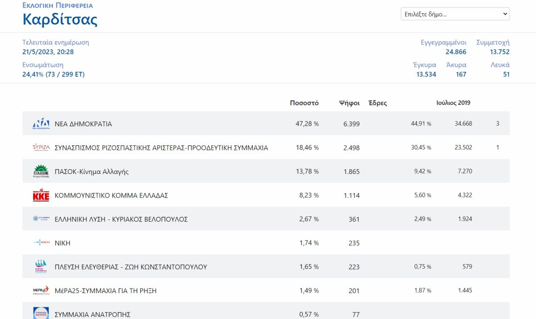Click the Πλεύση Ελευθερίας sailboat logo
This screenshot has height=319, width=536.
click(41, 267)
